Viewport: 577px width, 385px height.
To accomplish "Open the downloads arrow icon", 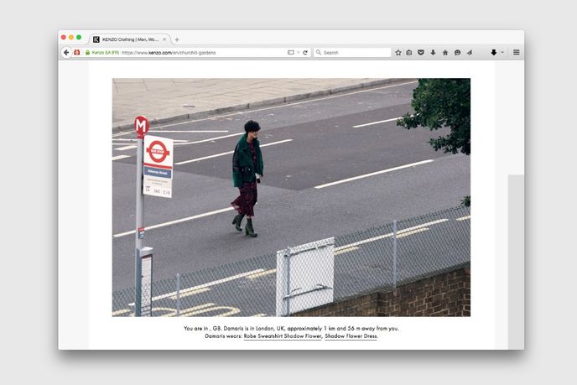I will coord(433,52).
